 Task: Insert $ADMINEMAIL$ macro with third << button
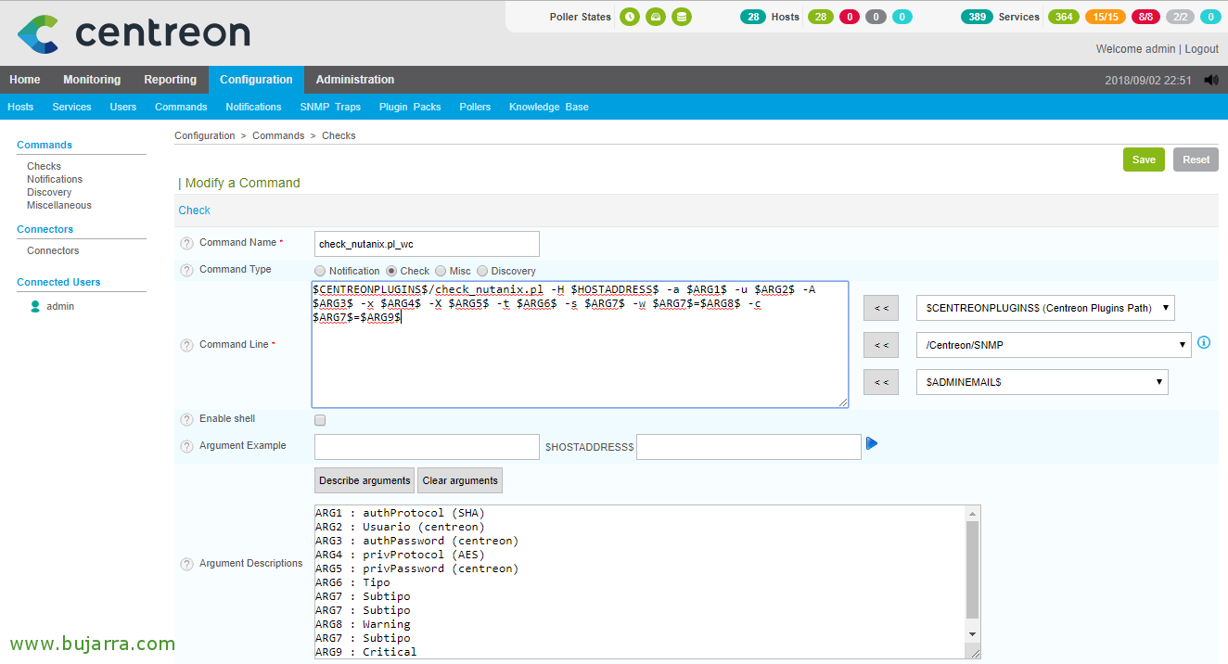point(881,382)
